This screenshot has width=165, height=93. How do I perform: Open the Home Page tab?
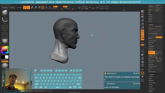point(5,7)
